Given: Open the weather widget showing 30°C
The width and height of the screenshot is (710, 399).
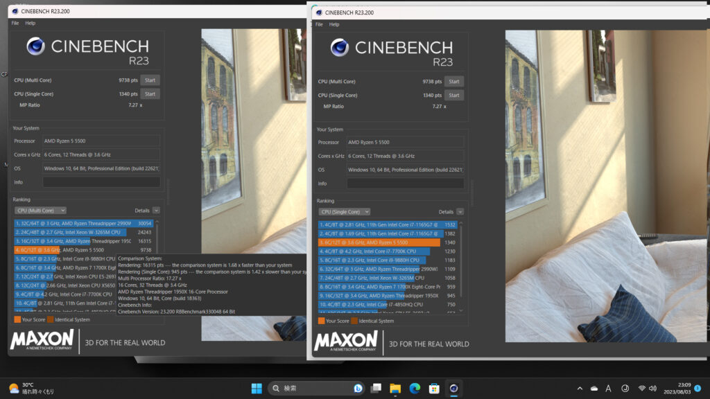Looking at the screenshot, I should tap(31, 389).
